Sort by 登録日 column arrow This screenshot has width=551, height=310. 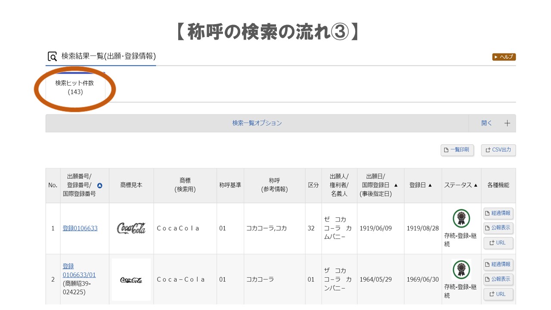point(430,185)
